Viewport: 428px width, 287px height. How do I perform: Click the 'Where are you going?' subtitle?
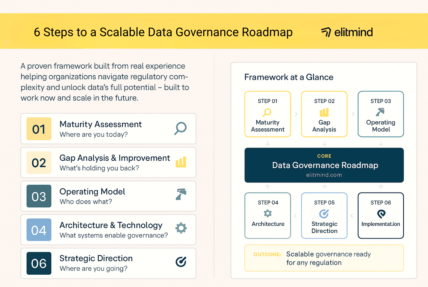tap(93, 269)
